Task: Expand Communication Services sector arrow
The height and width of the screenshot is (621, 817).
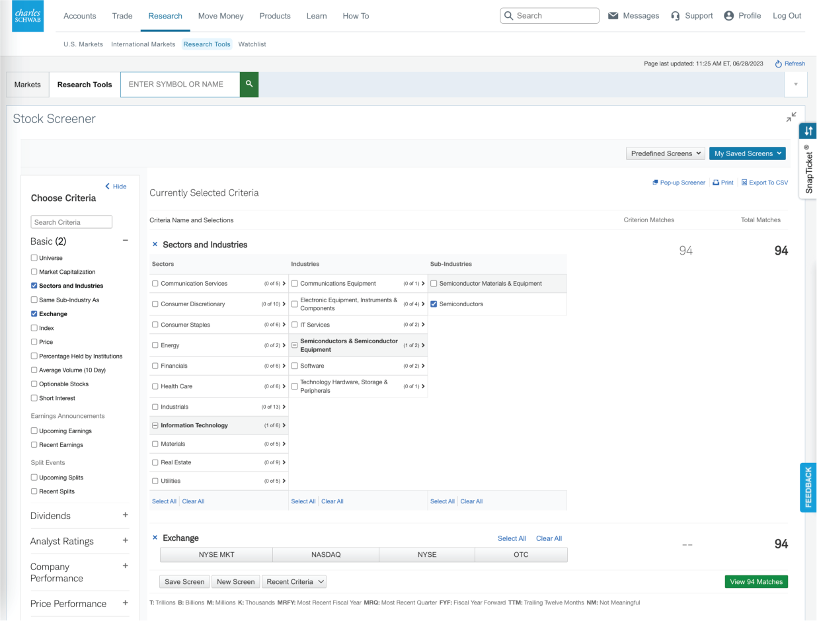Action: (x=284, y=284)
